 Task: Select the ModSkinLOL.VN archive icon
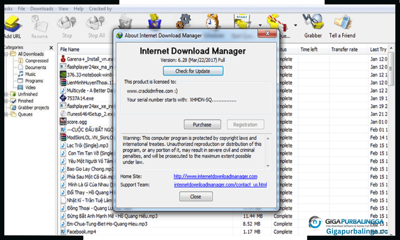click(63, 137)
